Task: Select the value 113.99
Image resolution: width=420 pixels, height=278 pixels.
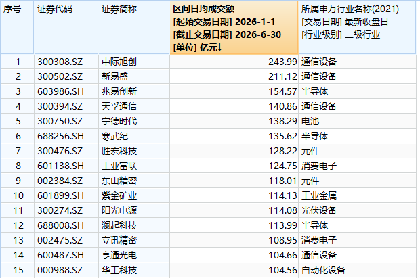Action: pos(282,225)
